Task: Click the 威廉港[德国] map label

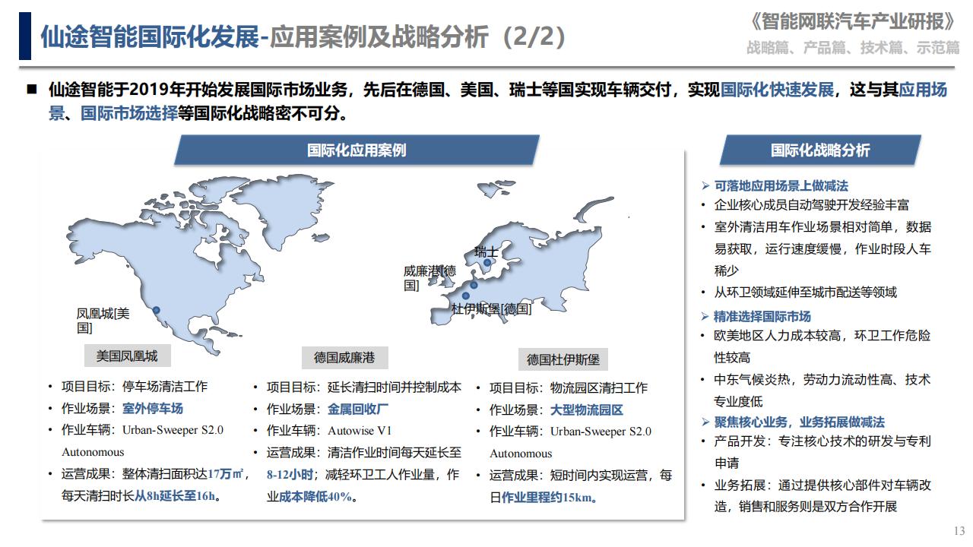Action: pos(429,278)
